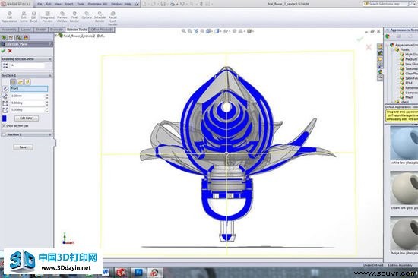Select the Right plane button in Section 1
Screen dimensions: 418x278
coord(27,82)
